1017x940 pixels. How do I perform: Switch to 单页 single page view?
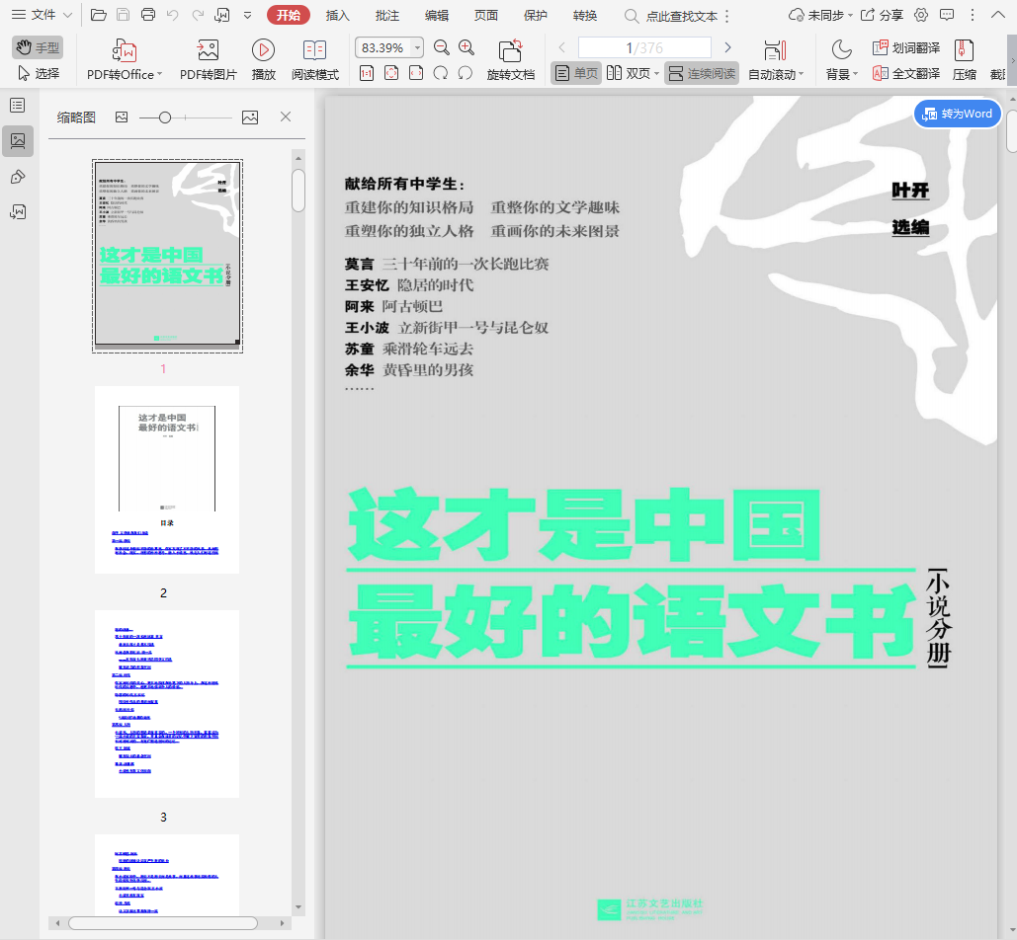(576, 73)
